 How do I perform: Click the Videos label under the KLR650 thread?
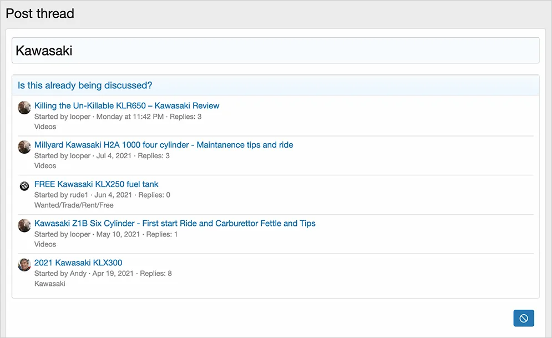45,127
